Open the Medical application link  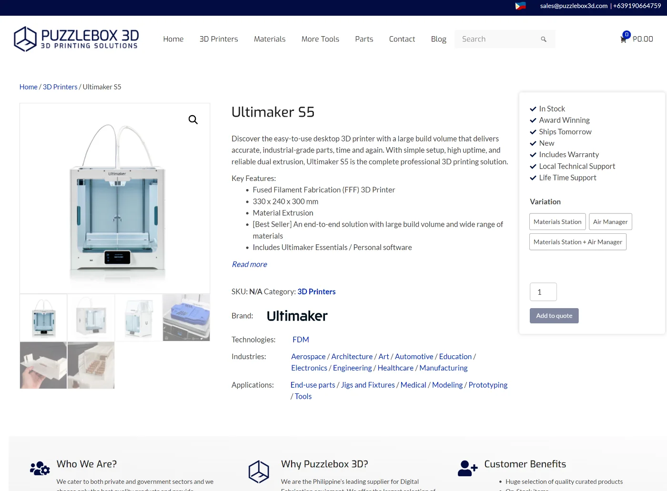click(414, 385)
